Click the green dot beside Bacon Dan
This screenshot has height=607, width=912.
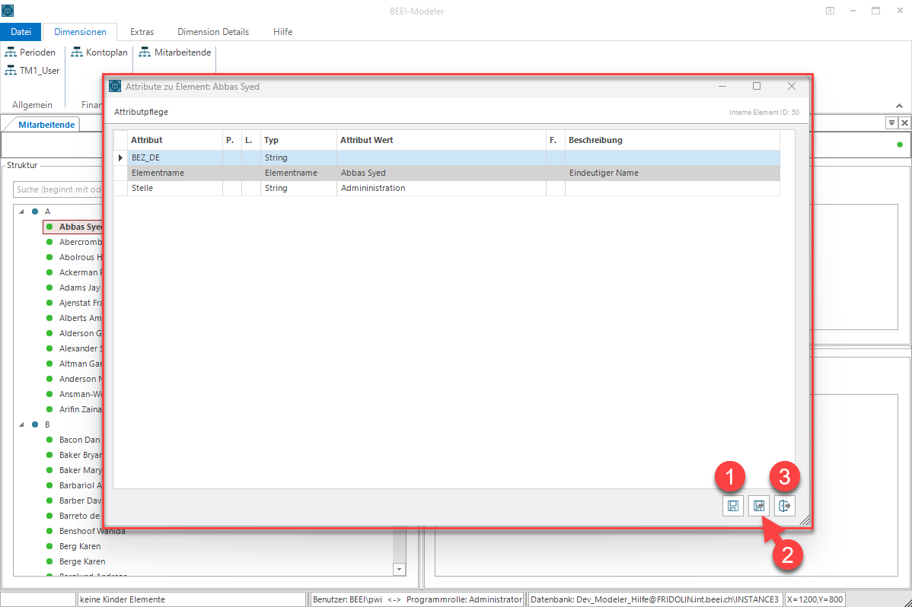(x=49, y=440)
